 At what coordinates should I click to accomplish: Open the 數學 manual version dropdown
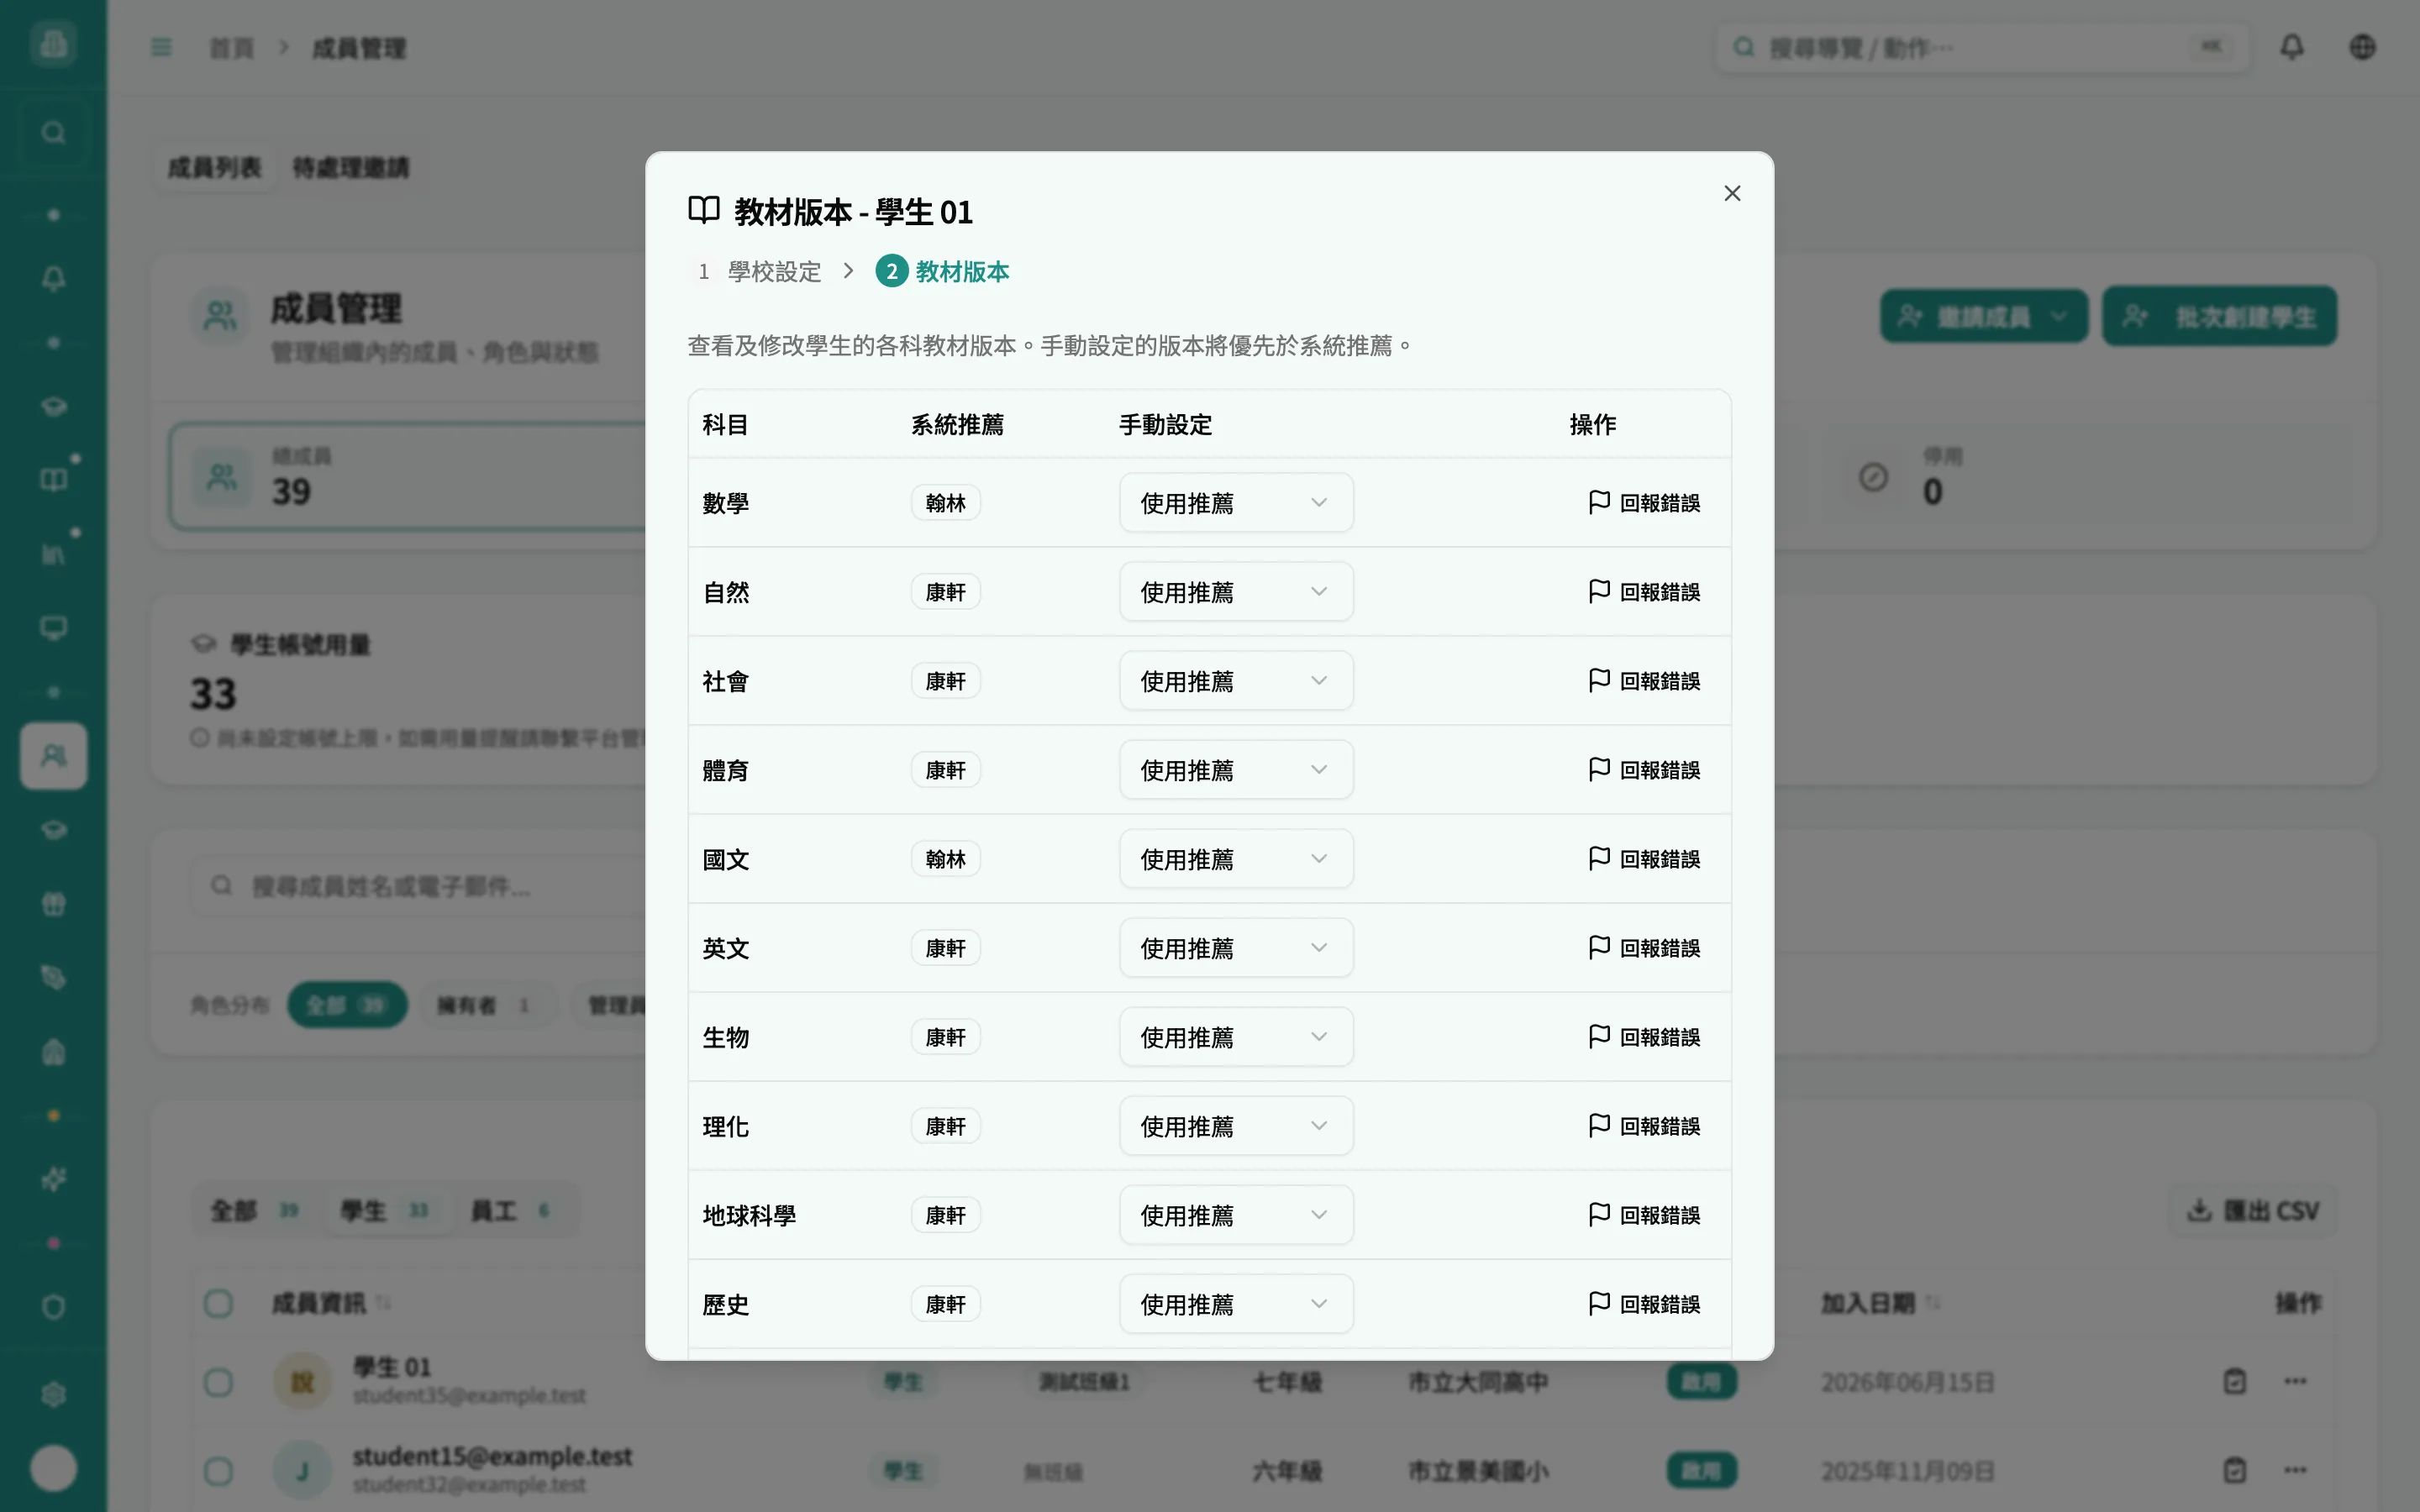[x=1236, y=503]
